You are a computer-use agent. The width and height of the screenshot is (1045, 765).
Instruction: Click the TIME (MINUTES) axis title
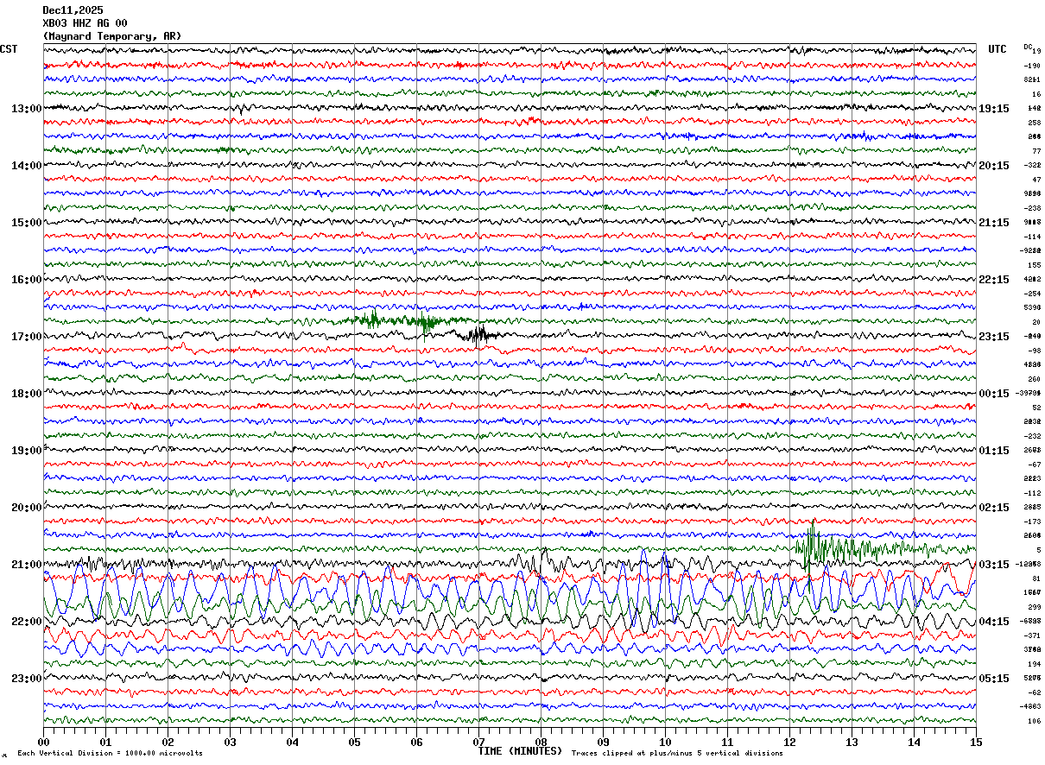(x=520, y=751)
